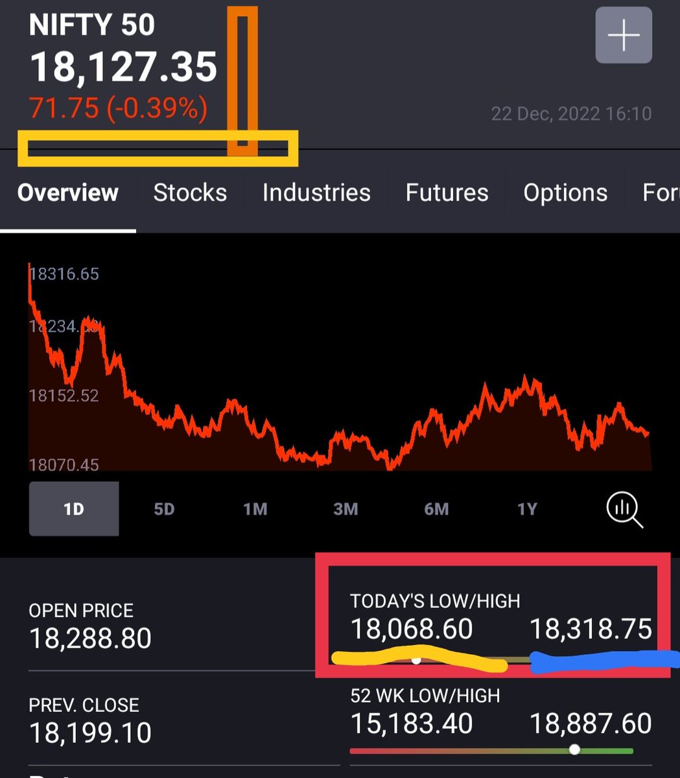Image resolution: width=680 pixels, height=778 pixels.
Task: Open the Industries tab
Action: 316,193
